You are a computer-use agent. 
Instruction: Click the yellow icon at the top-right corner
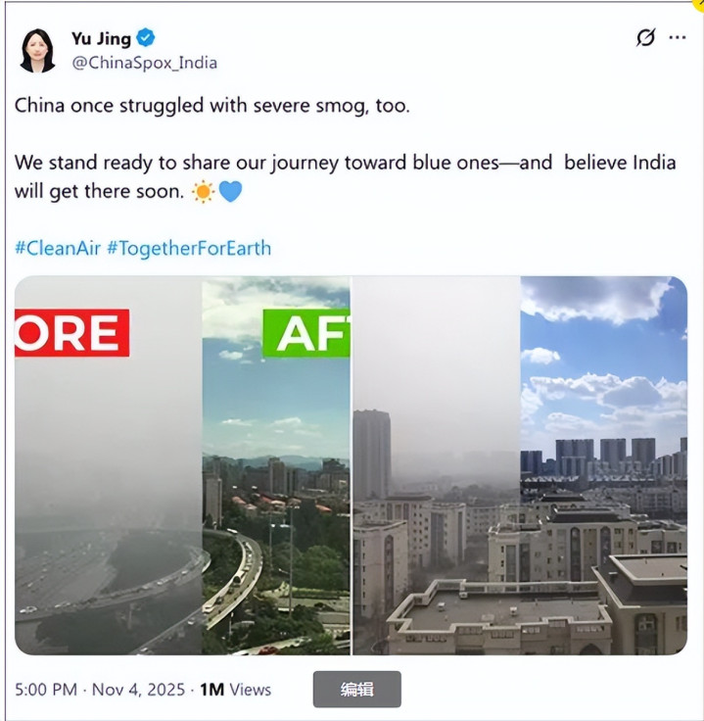698,4
